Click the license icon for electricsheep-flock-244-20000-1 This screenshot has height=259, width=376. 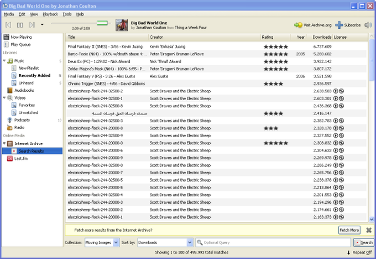pos(338,217)
